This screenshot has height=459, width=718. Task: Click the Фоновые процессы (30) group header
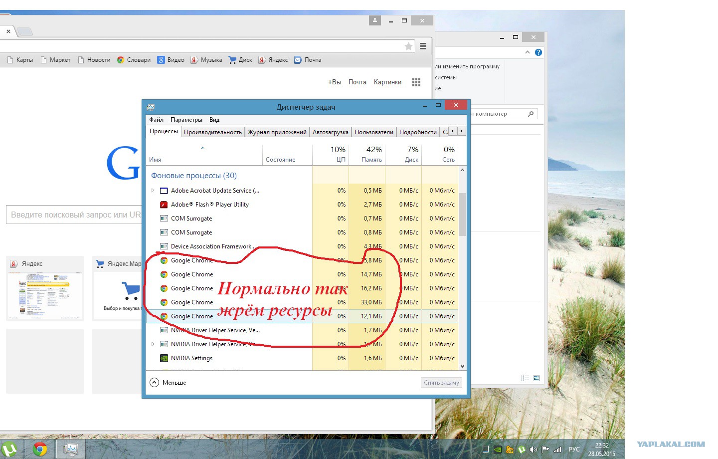(194, 176)
